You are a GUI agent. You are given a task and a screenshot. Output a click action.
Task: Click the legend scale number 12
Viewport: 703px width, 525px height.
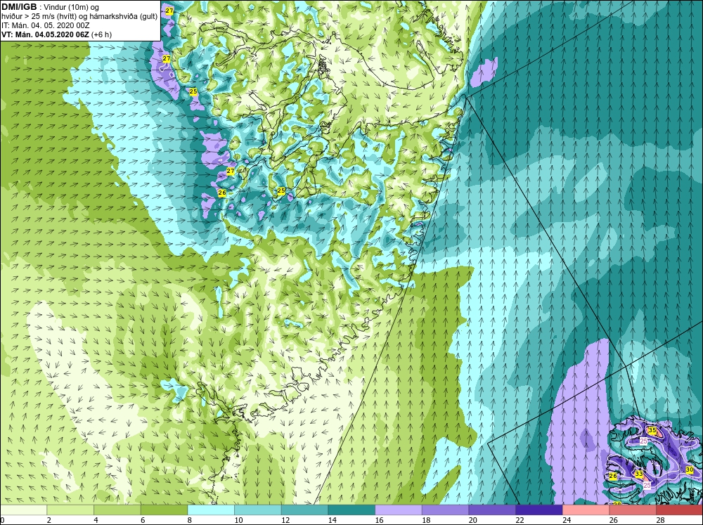pyautogui.click(x=285, y=520)
